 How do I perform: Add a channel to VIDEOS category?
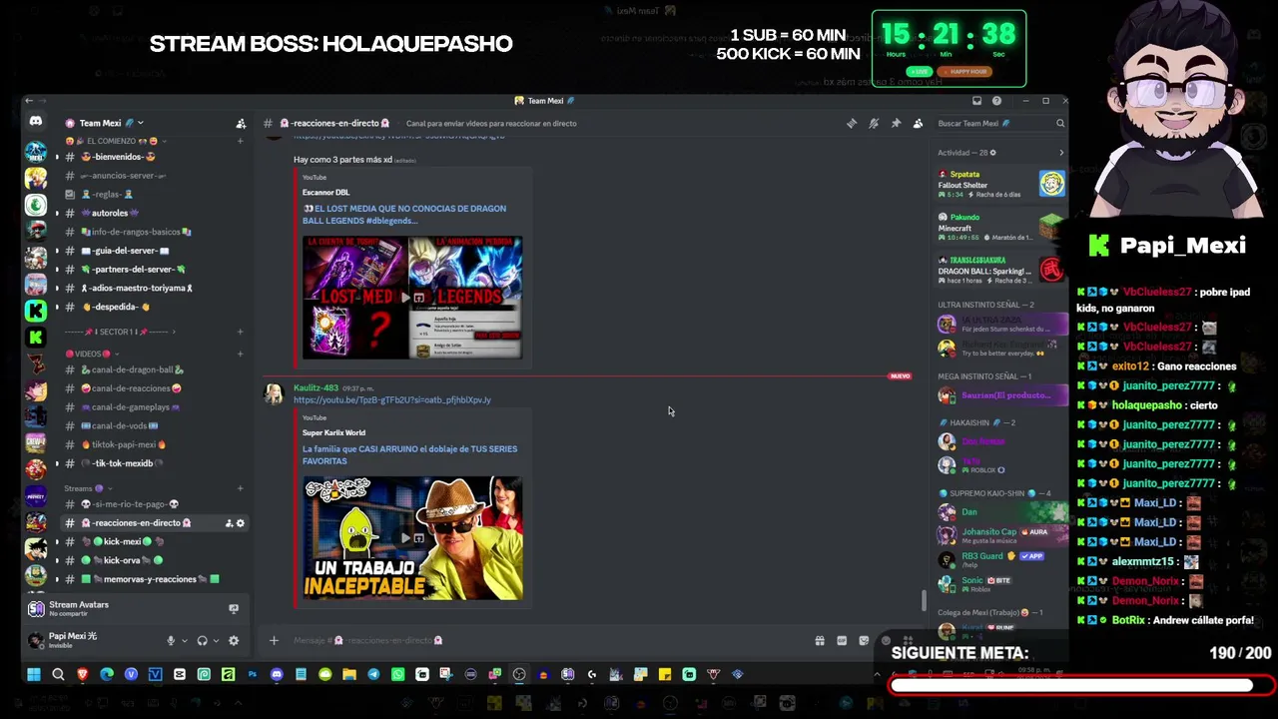(240, 354)
